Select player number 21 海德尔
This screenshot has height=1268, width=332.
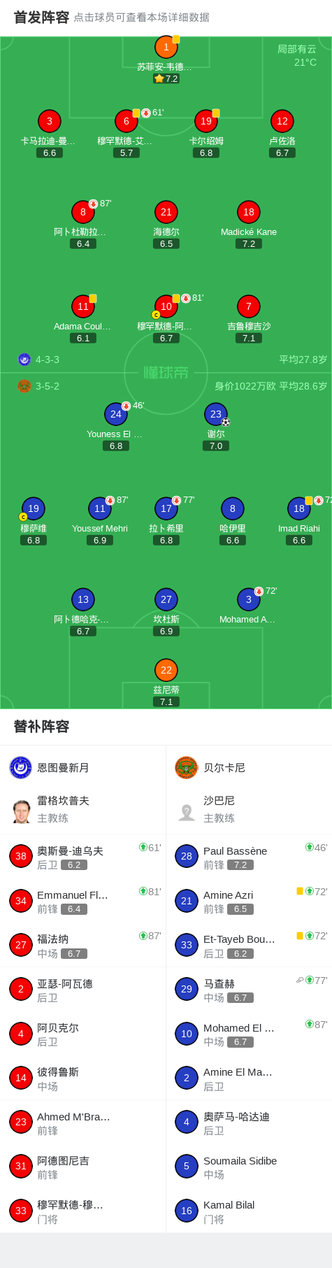tap(166, 212)
